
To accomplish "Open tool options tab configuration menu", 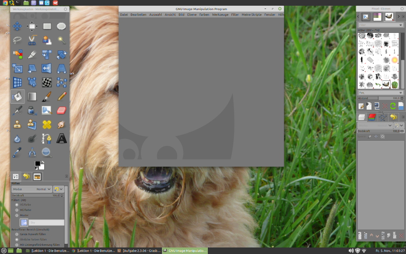I will [66, 176].
